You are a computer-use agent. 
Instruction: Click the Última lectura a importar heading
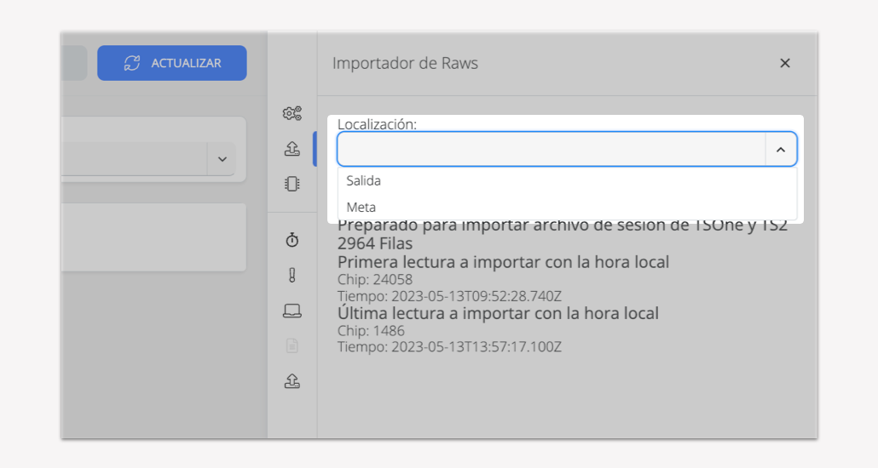click(498, 313)
